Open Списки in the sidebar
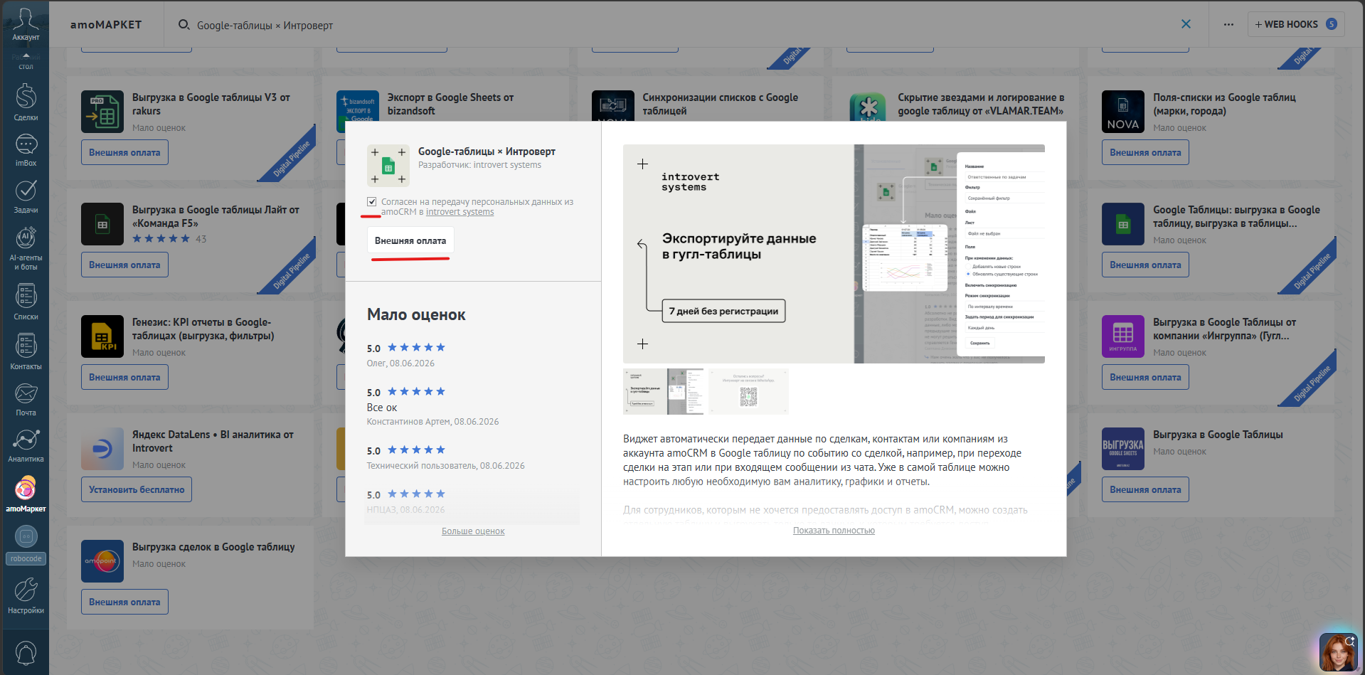 [26, 302]
